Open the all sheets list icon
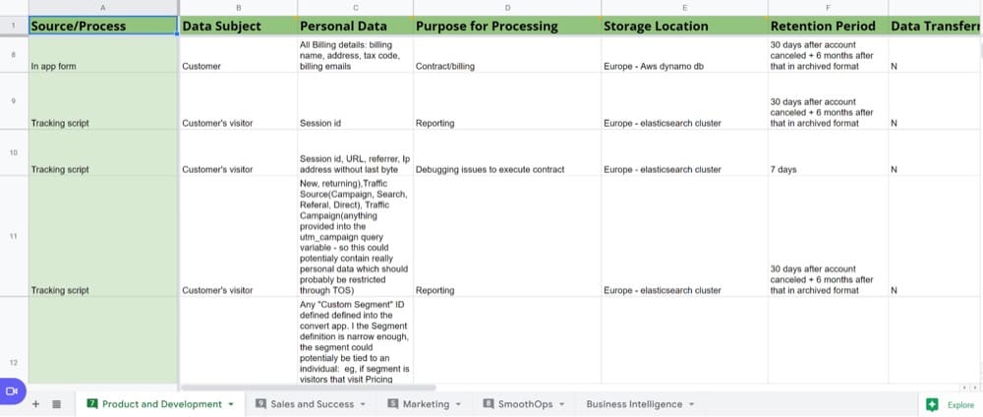Screen dimensions: 983x417 pyautogui.click(x=56, y=404)
